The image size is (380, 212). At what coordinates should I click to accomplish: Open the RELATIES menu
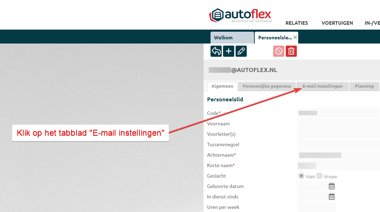[296, 23]
